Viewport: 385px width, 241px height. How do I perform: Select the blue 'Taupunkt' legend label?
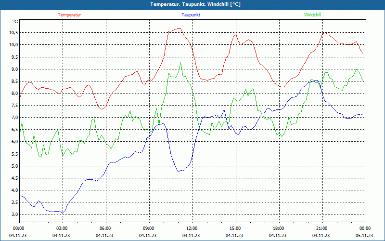(x=191, y=15)
